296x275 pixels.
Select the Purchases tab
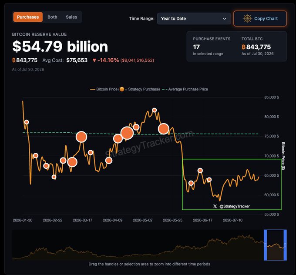[x=28, y=17]
